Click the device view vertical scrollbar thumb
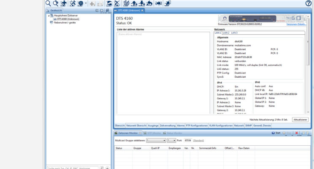The image size is (314, 169). coord(308,42)
